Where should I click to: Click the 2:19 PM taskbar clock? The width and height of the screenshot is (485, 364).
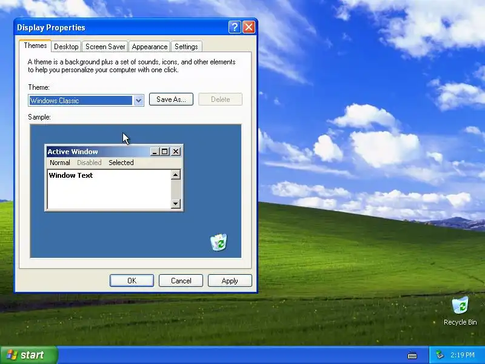[462, 355]
